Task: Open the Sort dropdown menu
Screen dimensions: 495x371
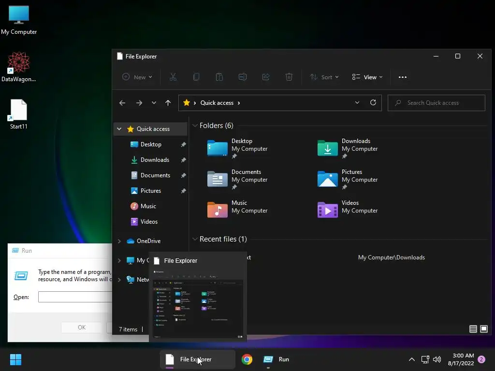Action: click(324, 77)
